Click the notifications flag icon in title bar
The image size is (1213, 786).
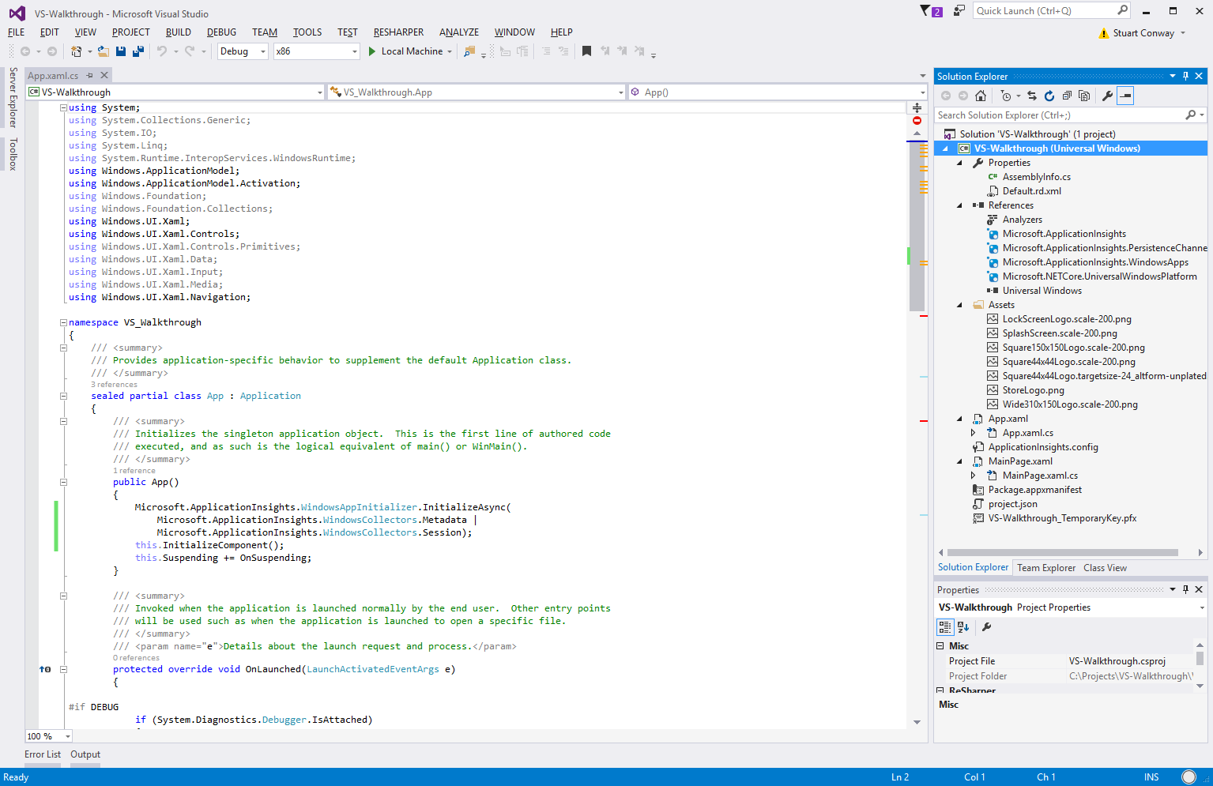click(926, 10)
